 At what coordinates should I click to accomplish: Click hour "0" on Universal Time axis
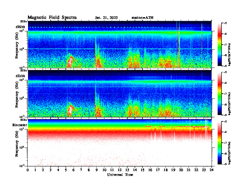click(28, 170)
